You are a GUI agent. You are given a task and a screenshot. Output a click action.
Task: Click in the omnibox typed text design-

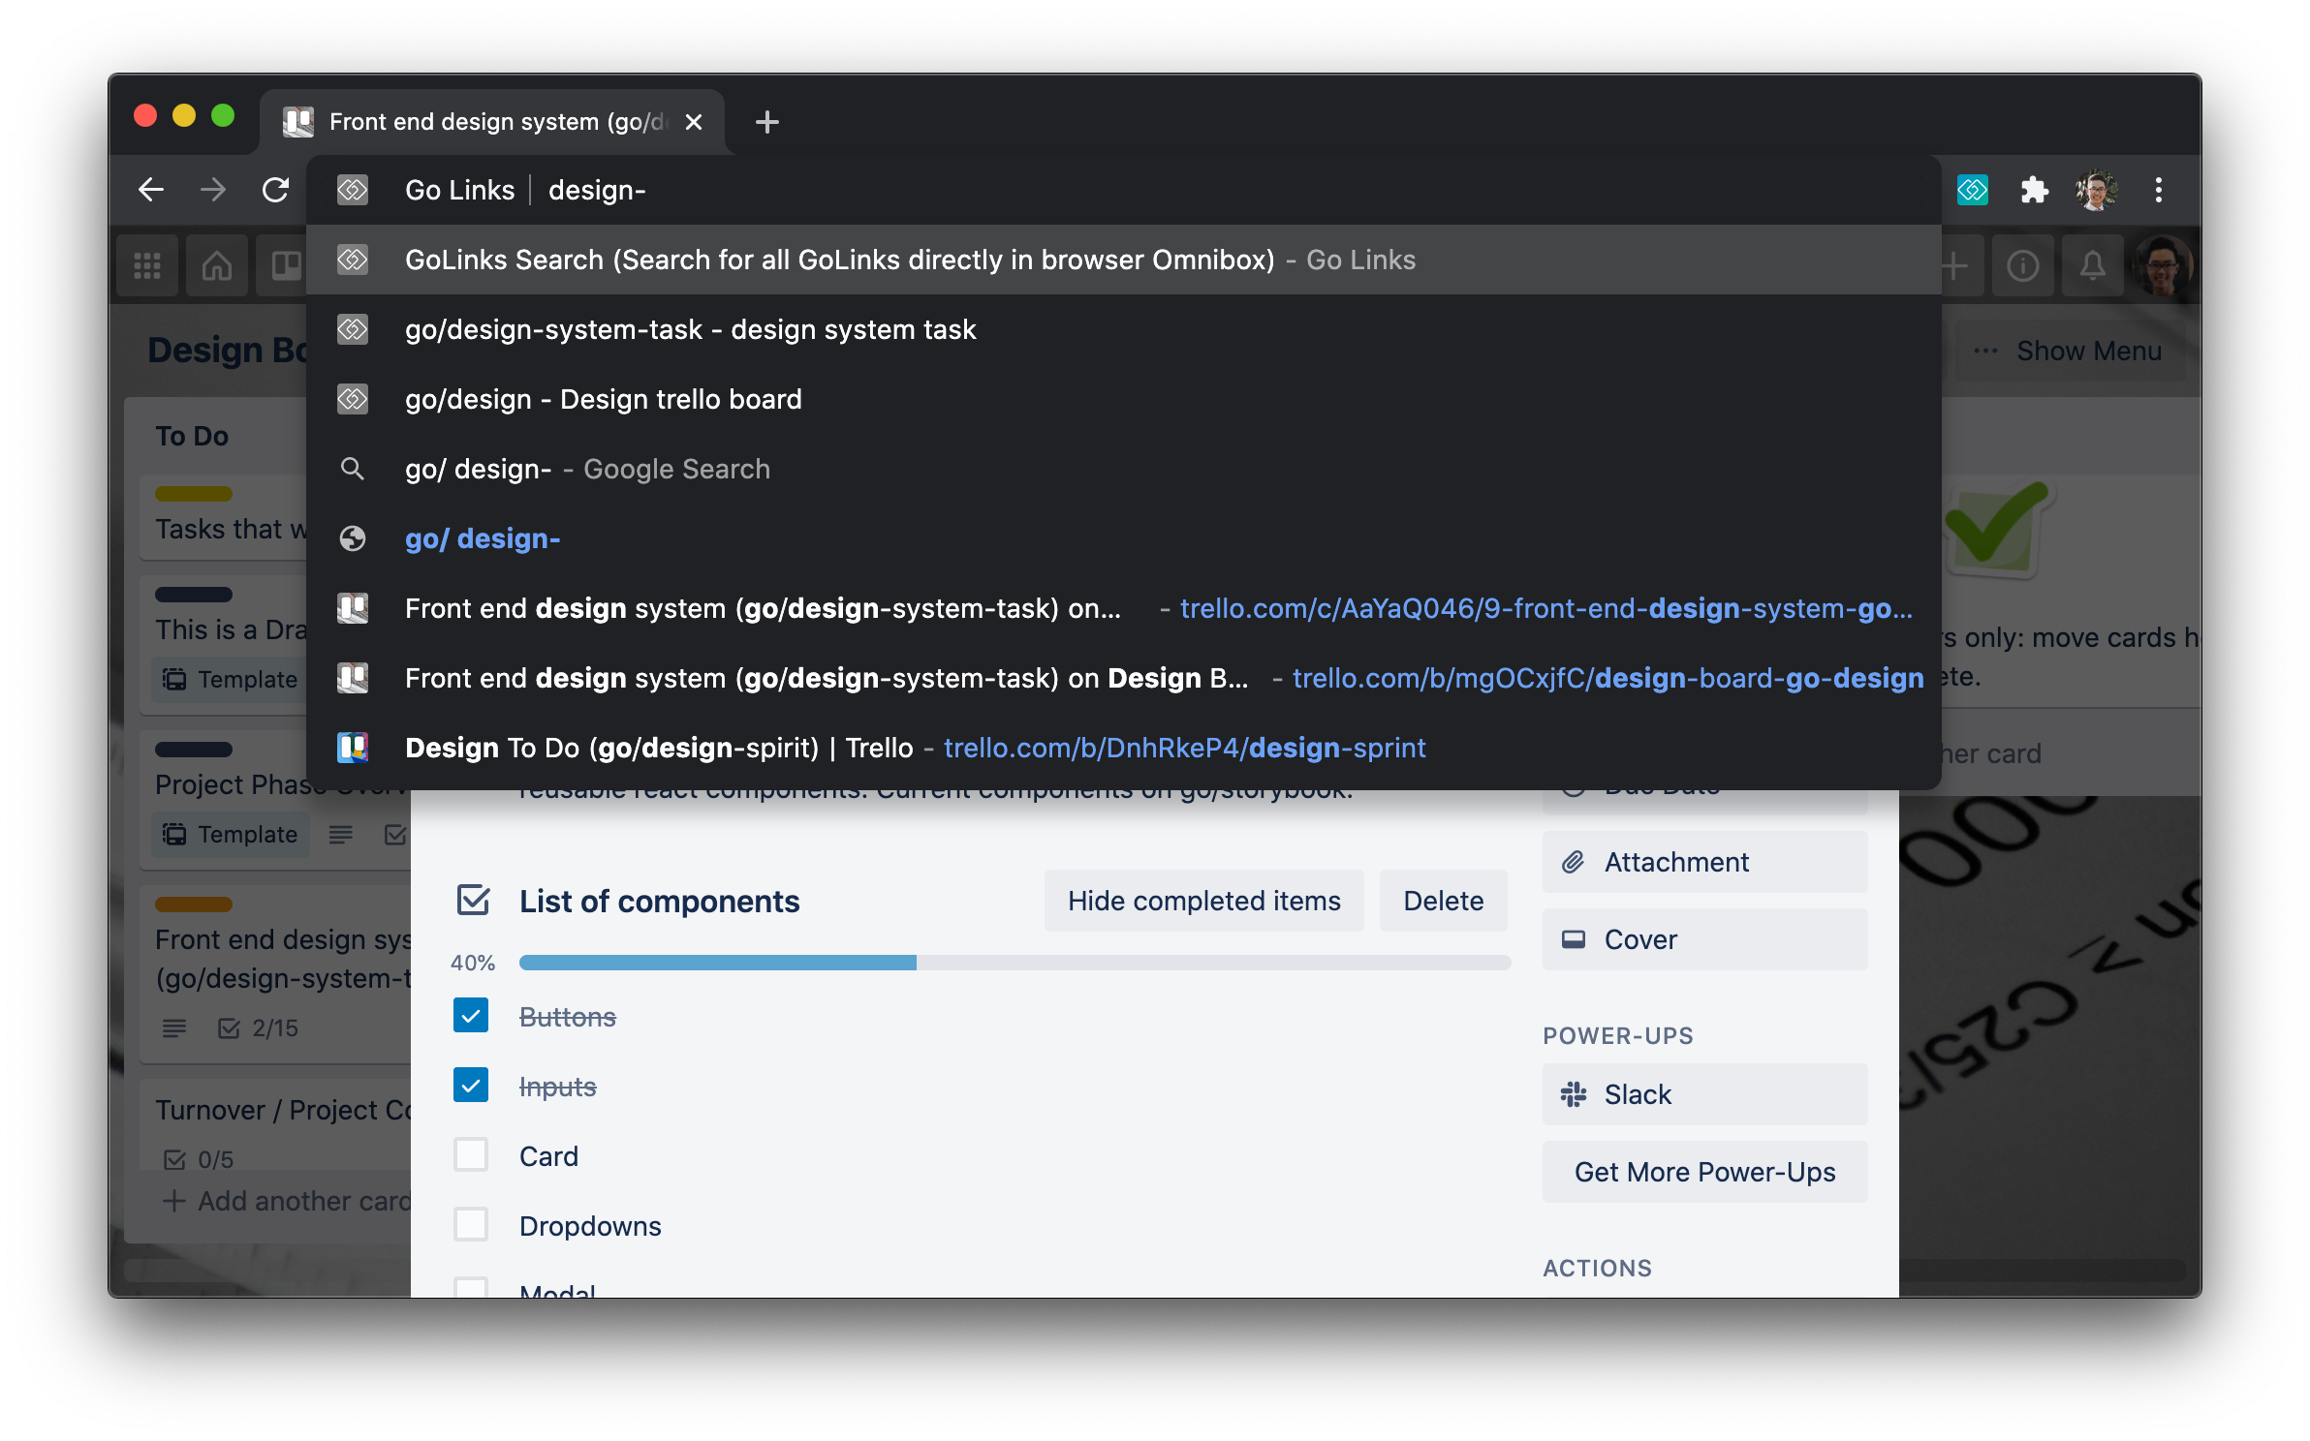597,190
